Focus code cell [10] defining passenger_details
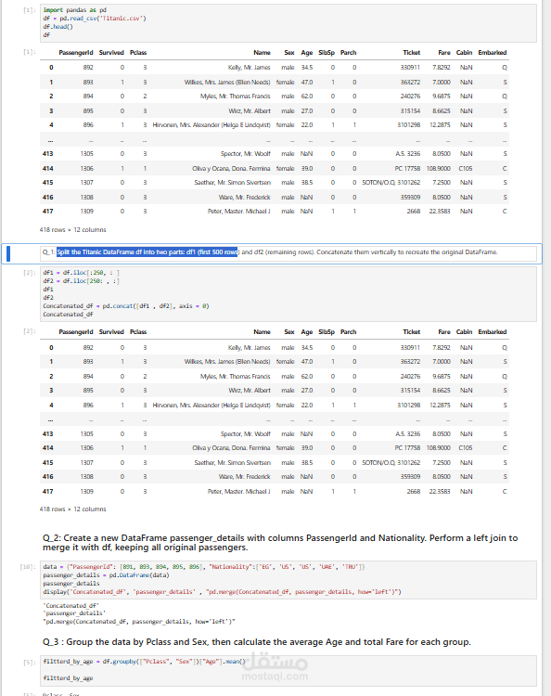Viewport: 551px width, 696px height. pos(288,579)
